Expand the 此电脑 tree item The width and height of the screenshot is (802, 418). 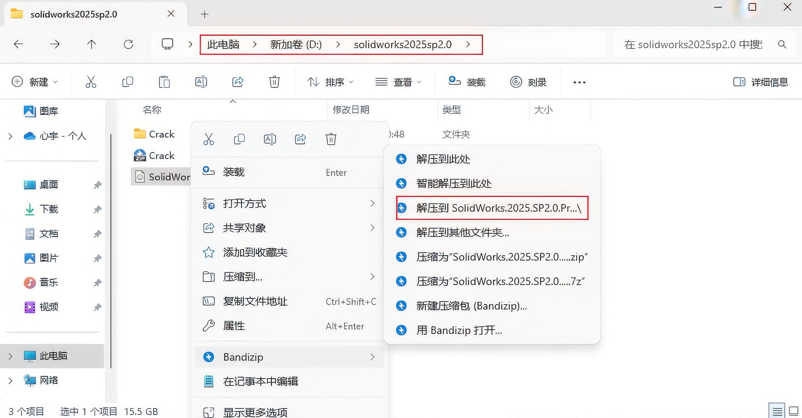pos(10,356)
